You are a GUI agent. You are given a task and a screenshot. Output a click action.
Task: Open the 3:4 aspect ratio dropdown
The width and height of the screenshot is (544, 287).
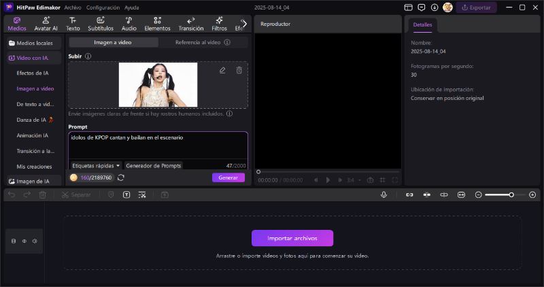tap(354, 180)
